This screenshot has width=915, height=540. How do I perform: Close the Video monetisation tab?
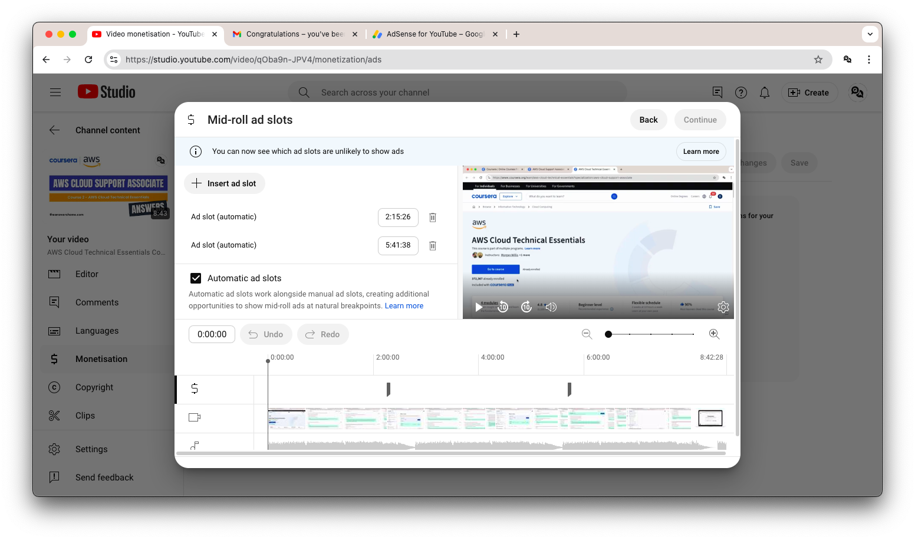pos(215,34)
